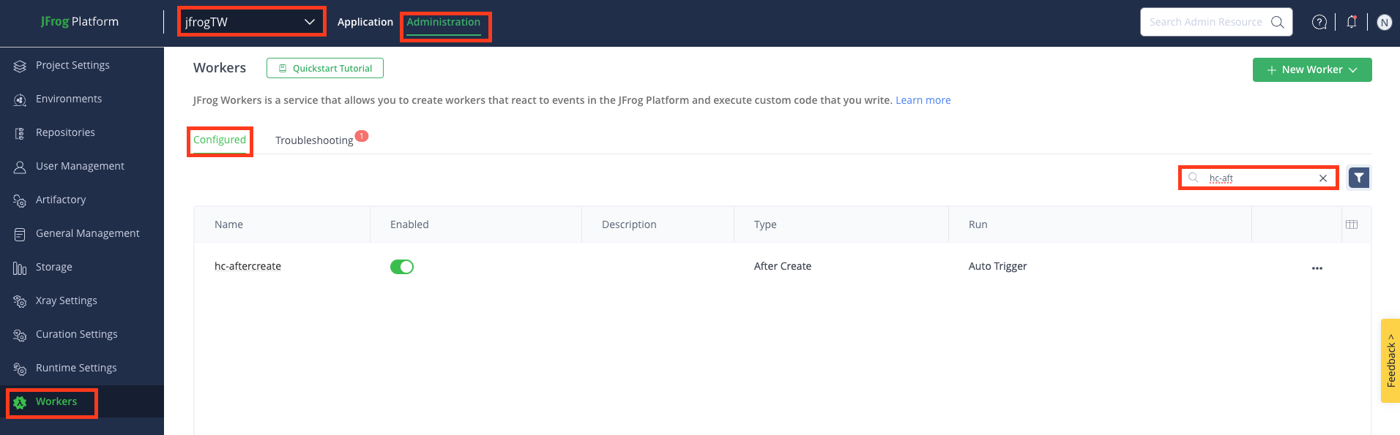1400x435 pixels.
Task: Clear the hc-aft search text
Action: tap(1322, 178)
